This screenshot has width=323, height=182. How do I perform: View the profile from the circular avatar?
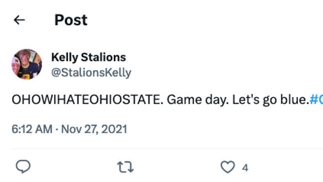tap(27, 64)
